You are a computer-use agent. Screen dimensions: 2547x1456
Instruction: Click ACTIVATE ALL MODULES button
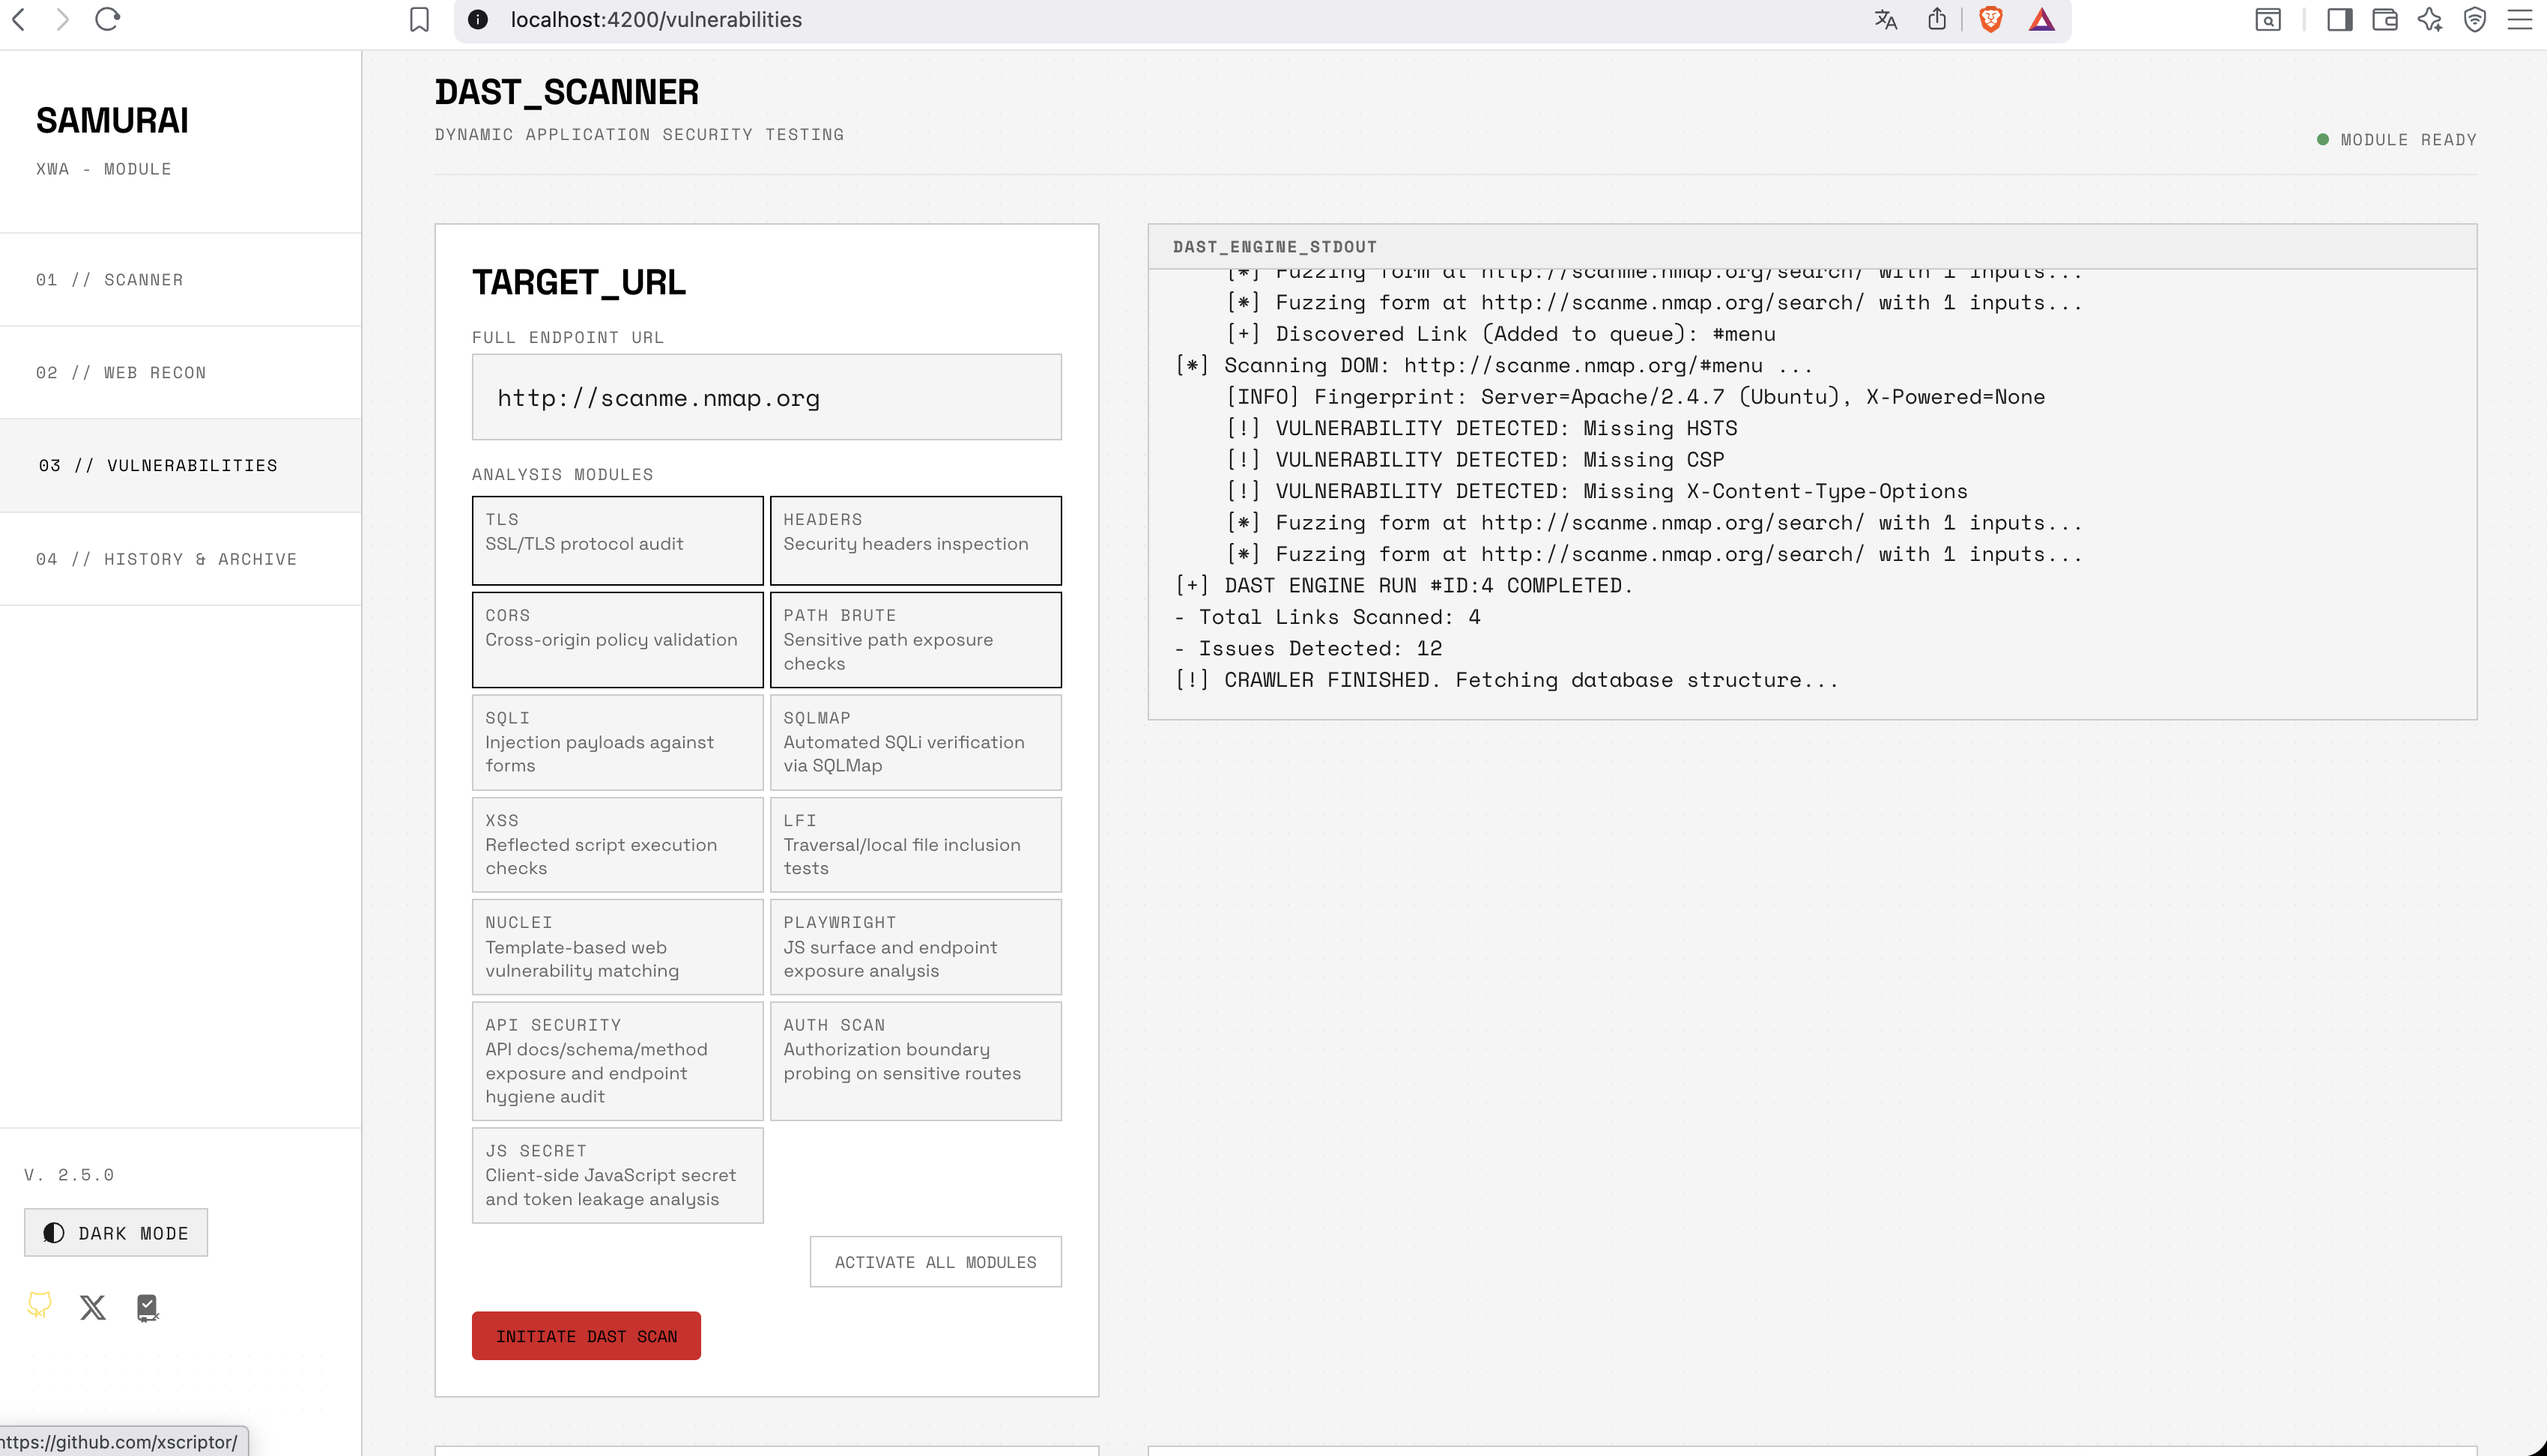(936, 1261)
